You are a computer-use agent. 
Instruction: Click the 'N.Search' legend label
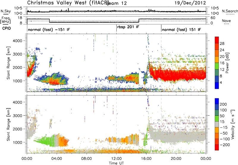[x=230, y=11]
